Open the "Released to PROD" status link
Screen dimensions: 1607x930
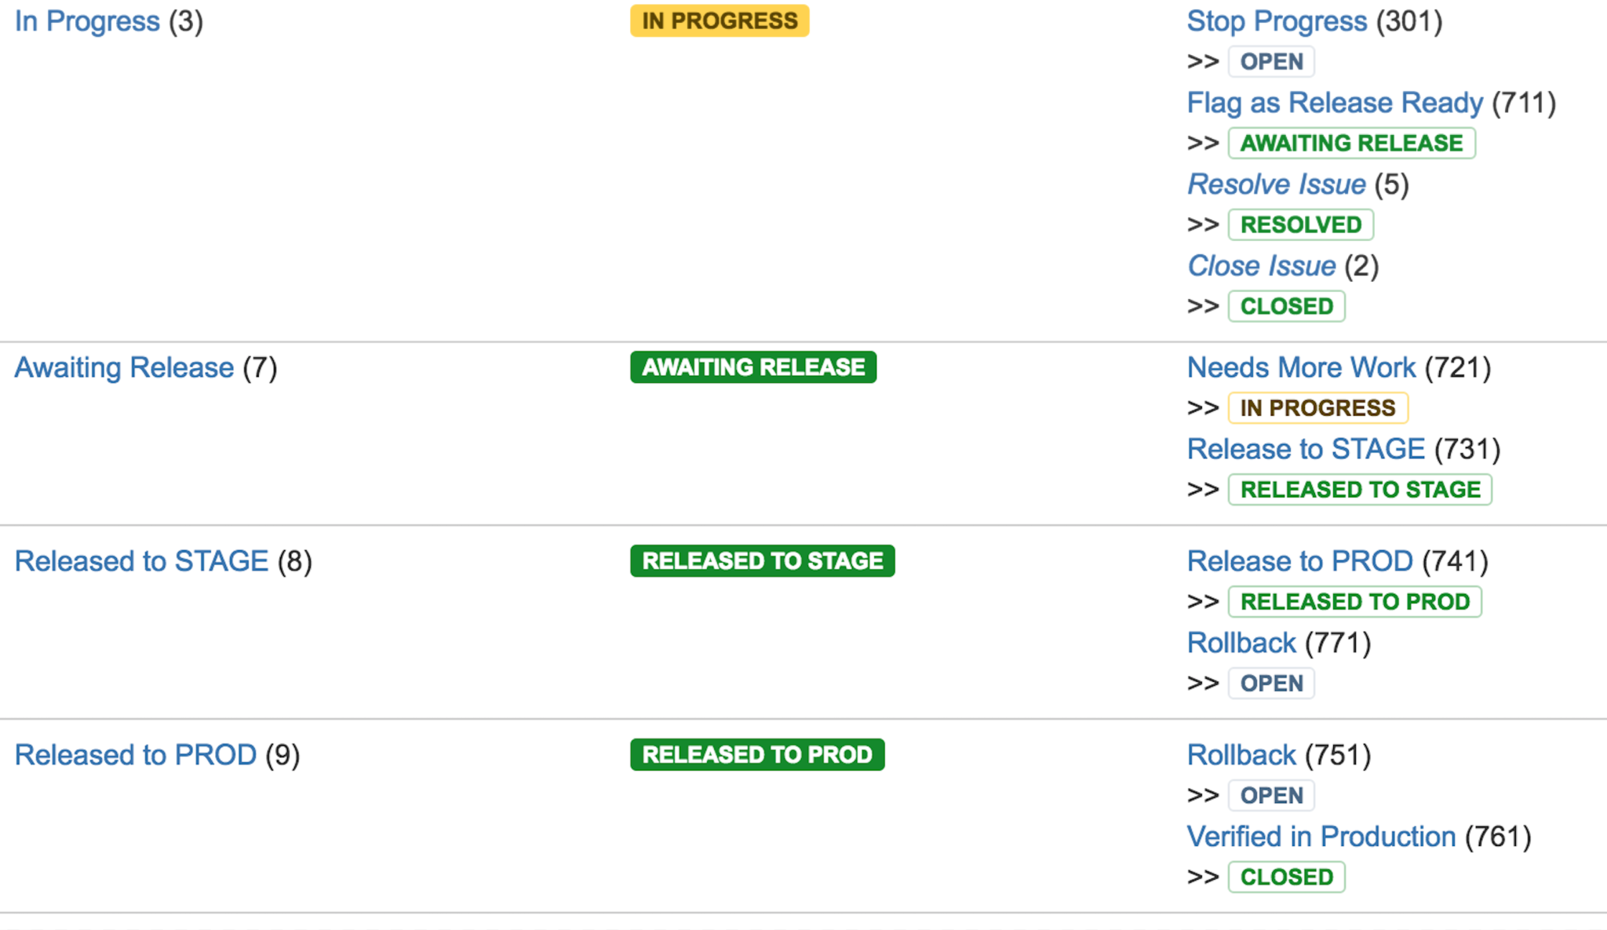point(135,754)
